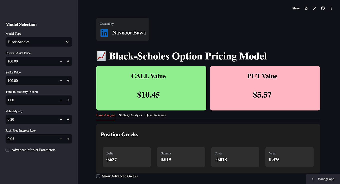This screenshot has height=184, width=340.
Task: Expand the Manage app chevron
Action: 313,179
